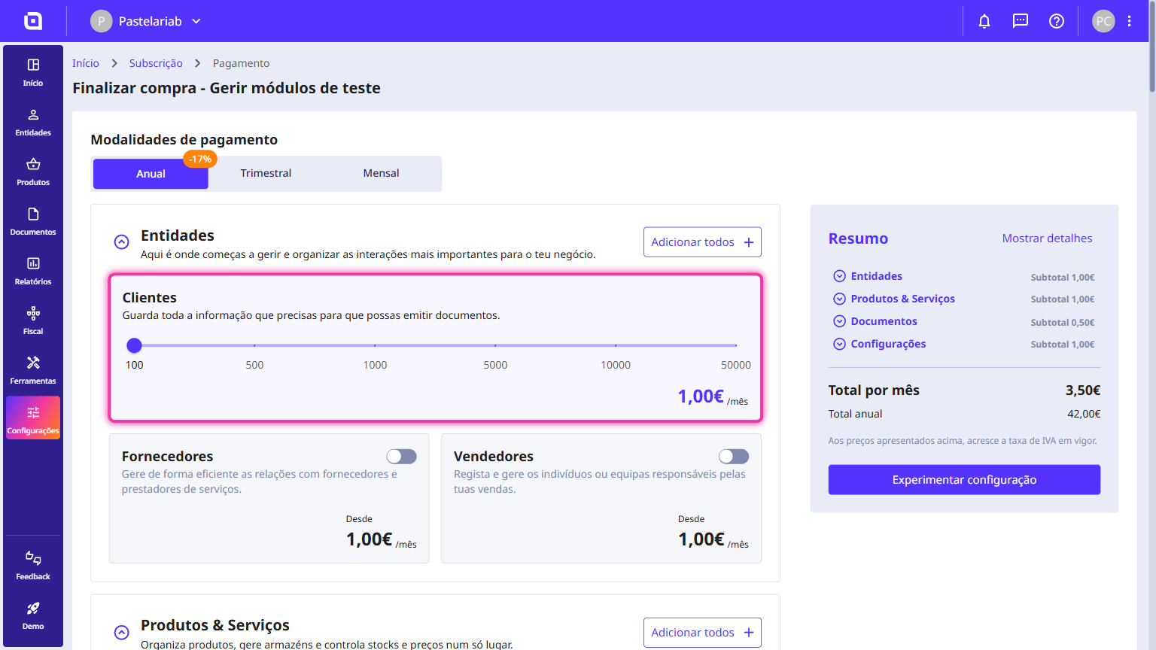
Task: Open the PC user avatar
Action: tap(1103, 21)
